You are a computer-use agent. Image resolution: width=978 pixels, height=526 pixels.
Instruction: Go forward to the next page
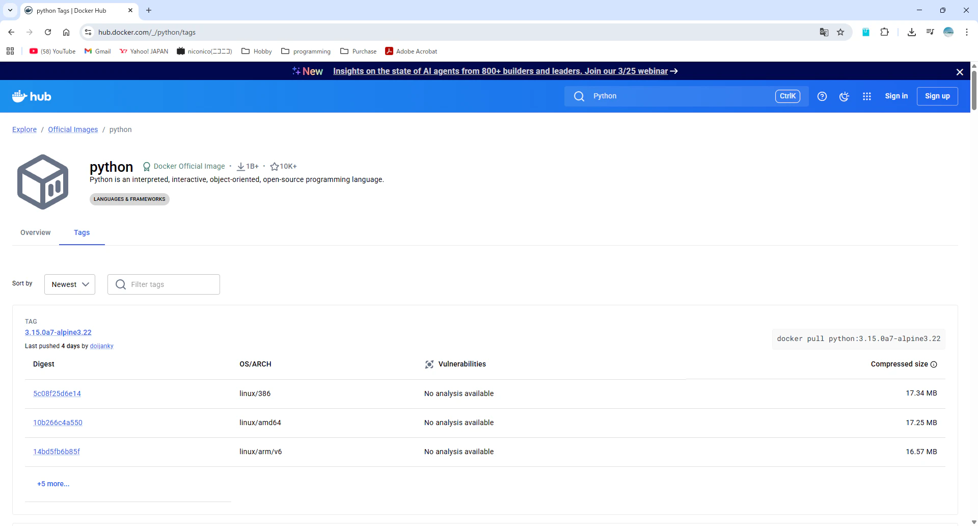pos(30,32)
